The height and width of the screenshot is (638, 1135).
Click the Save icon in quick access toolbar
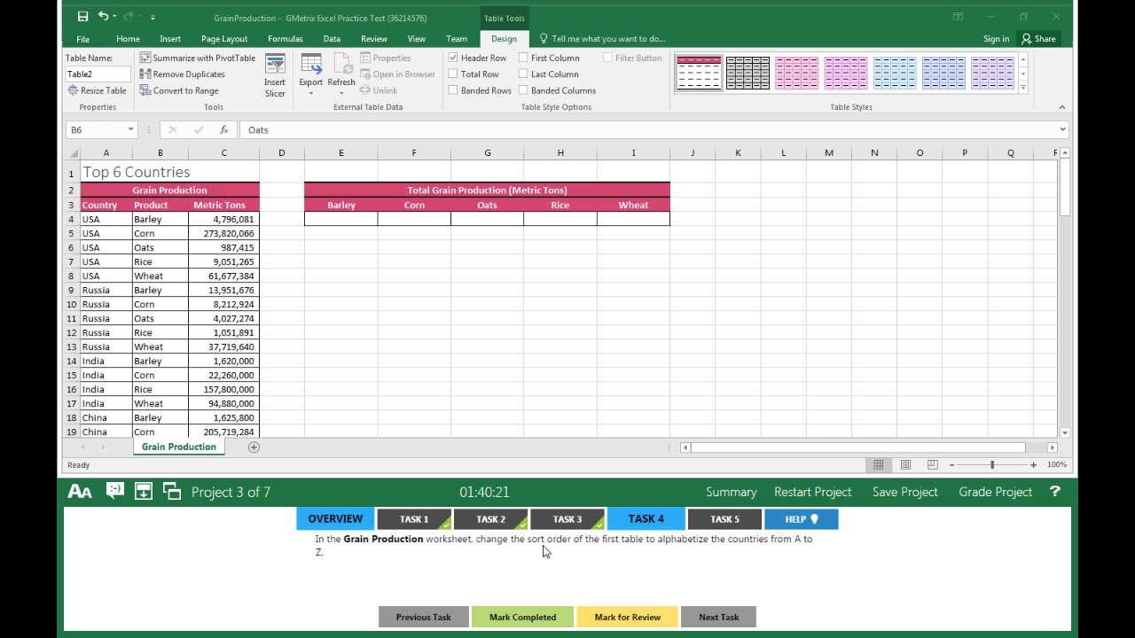82,16
